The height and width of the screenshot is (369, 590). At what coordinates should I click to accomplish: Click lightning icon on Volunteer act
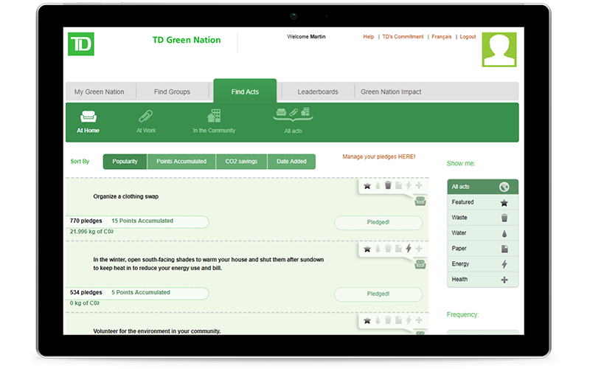pos(409,320)
